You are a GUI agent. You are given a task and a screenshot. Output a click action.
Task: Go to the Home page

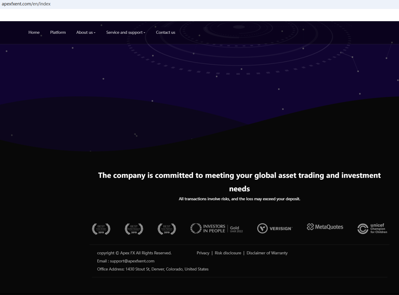(x=34, y=32)
